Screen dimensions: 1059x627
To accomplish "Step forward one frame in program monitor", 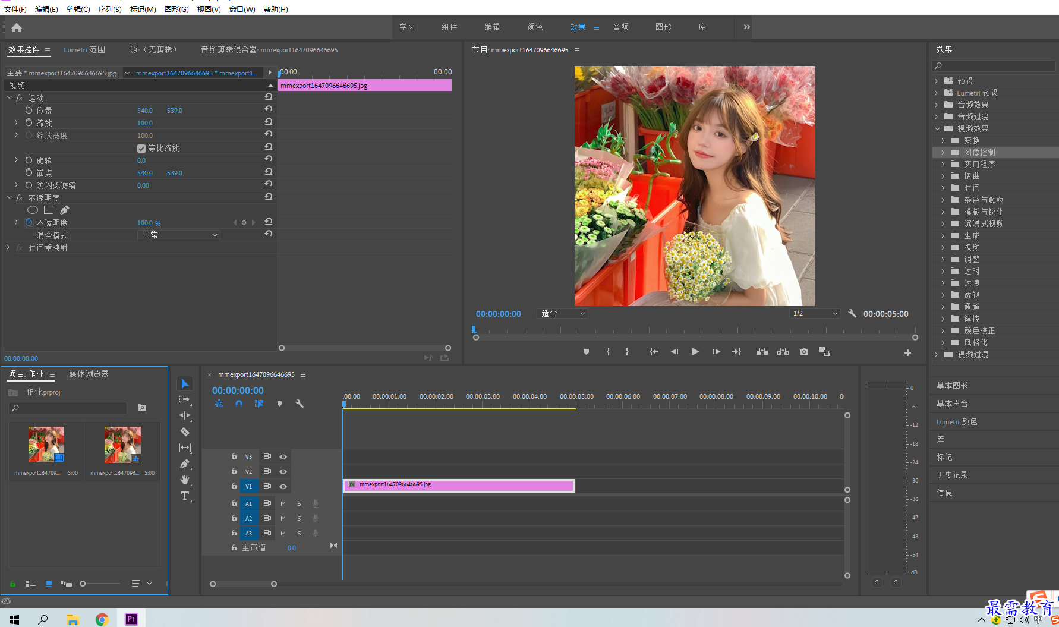I will (x=716, y=352).
